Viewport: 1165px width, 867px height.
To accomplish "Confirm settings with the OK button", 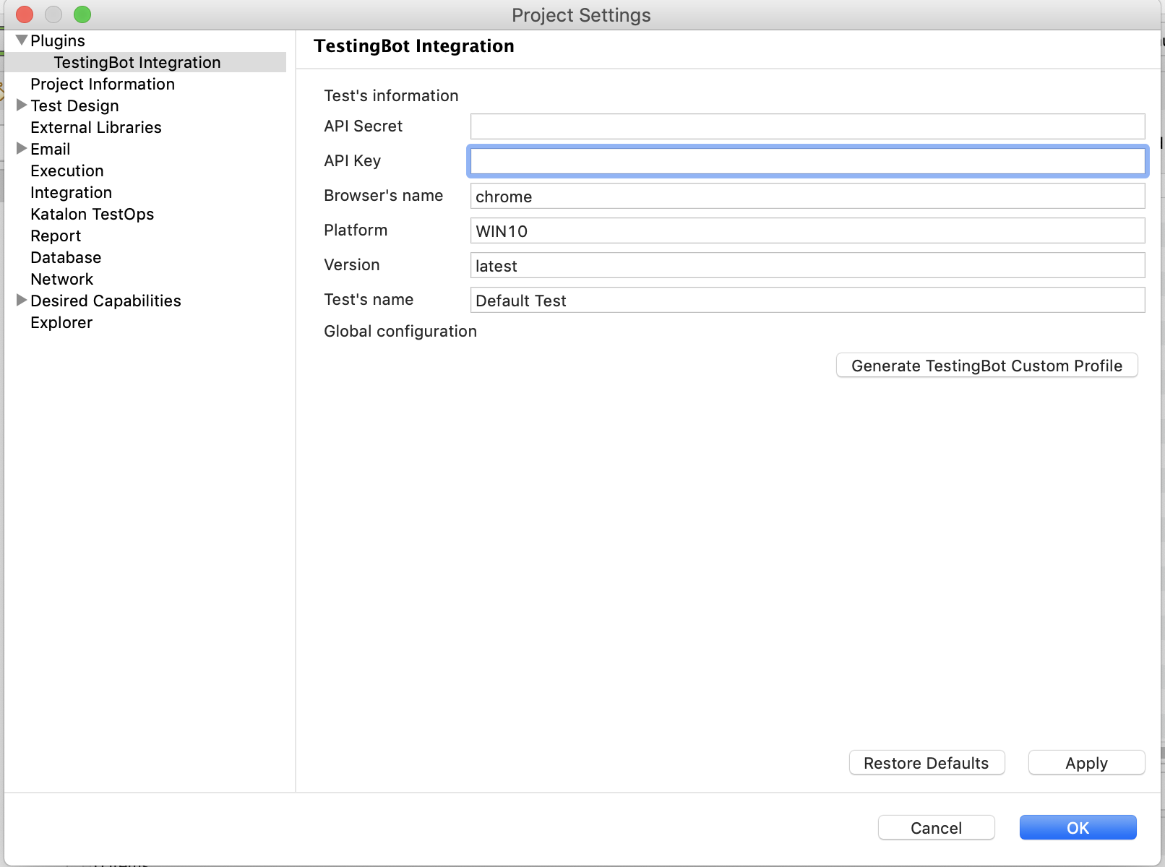I will pyautogui.click(x=1078, y=828).
